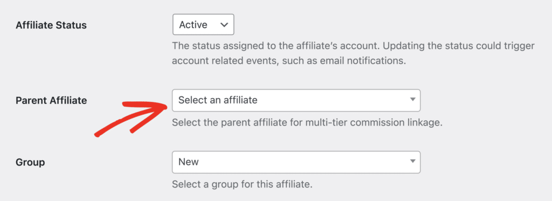Click the status help text starting 'The status assigned'

[354, 46]
